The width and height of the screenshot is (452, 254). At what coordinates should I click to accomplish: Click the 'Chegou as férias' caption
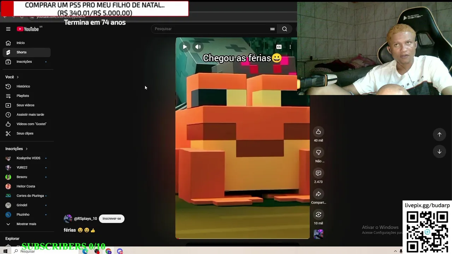242,58
